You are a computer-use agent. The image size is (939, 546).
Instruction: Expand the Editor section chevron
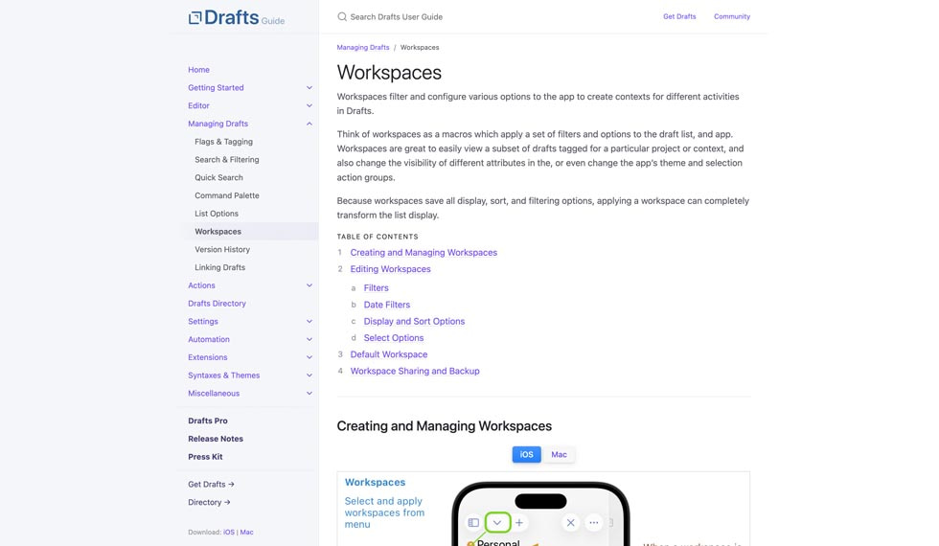click(x=309, y=105)
